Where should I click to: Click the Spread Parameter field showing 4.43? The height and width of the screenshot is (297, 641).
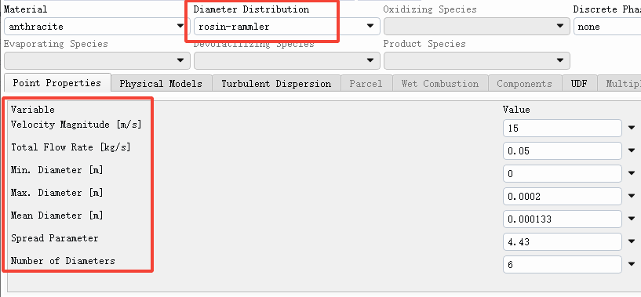[563, 242]
